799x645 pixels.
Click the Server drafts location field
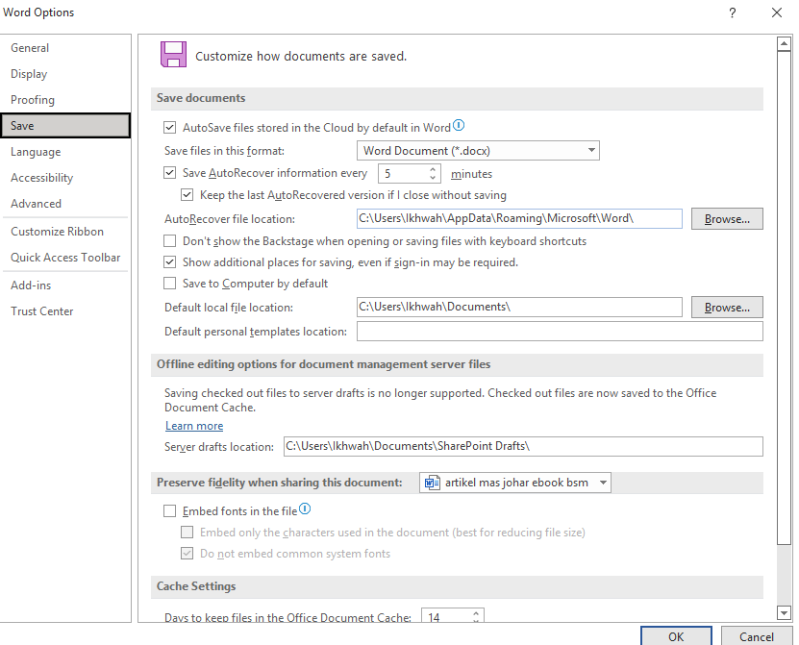click(x=523, y=446)
